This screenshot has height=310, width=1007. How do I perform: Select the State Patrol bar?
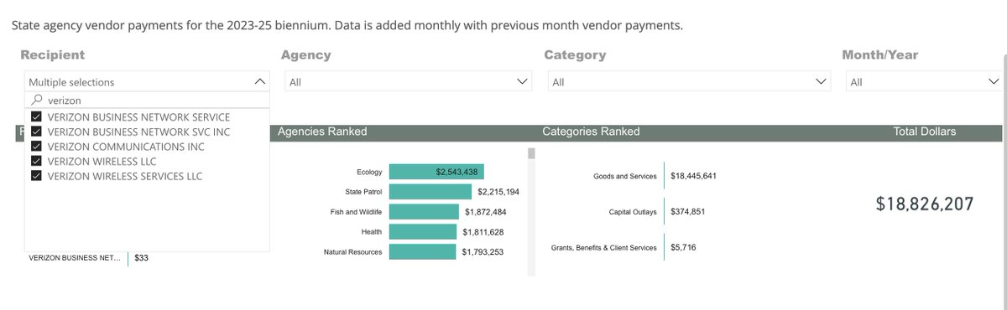pyautogui.click(x=430, y=192)
